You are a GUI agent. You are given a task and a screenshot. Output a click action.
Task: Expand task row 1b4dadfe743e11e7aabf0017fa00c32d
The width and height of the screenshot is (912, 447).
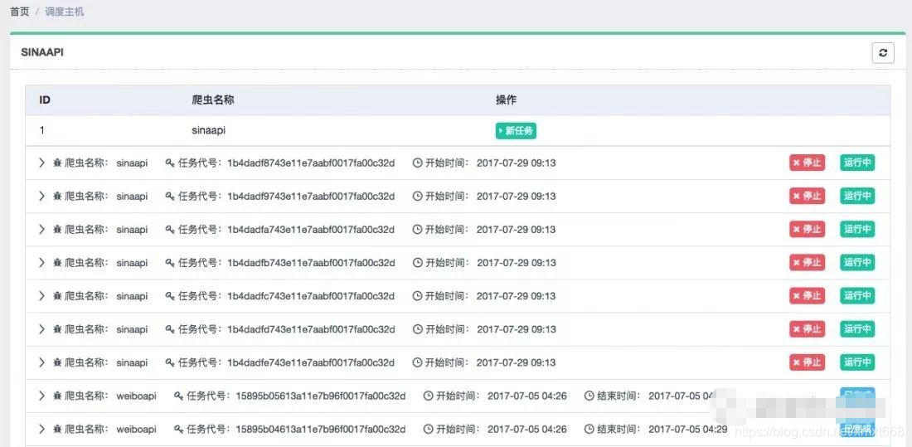41,362
